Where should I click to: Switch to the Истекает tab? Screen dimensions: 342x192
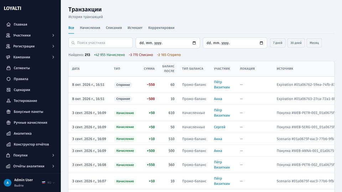(x=135, y=28)
